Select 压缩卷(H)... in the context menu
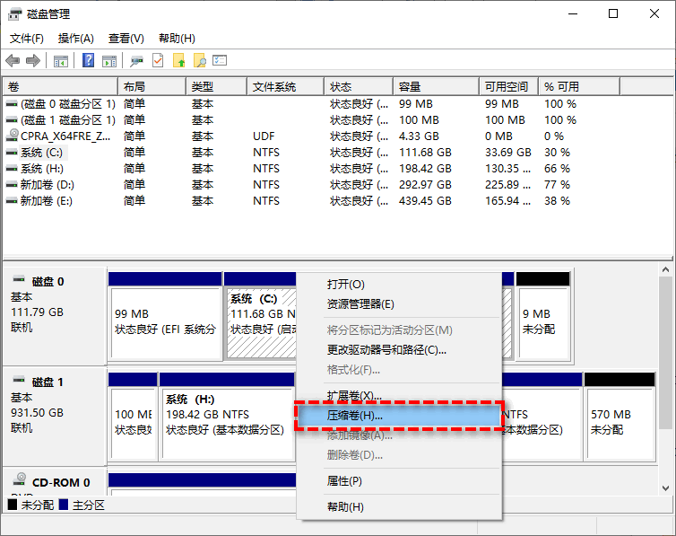676x536 pixels. [355, 416]
